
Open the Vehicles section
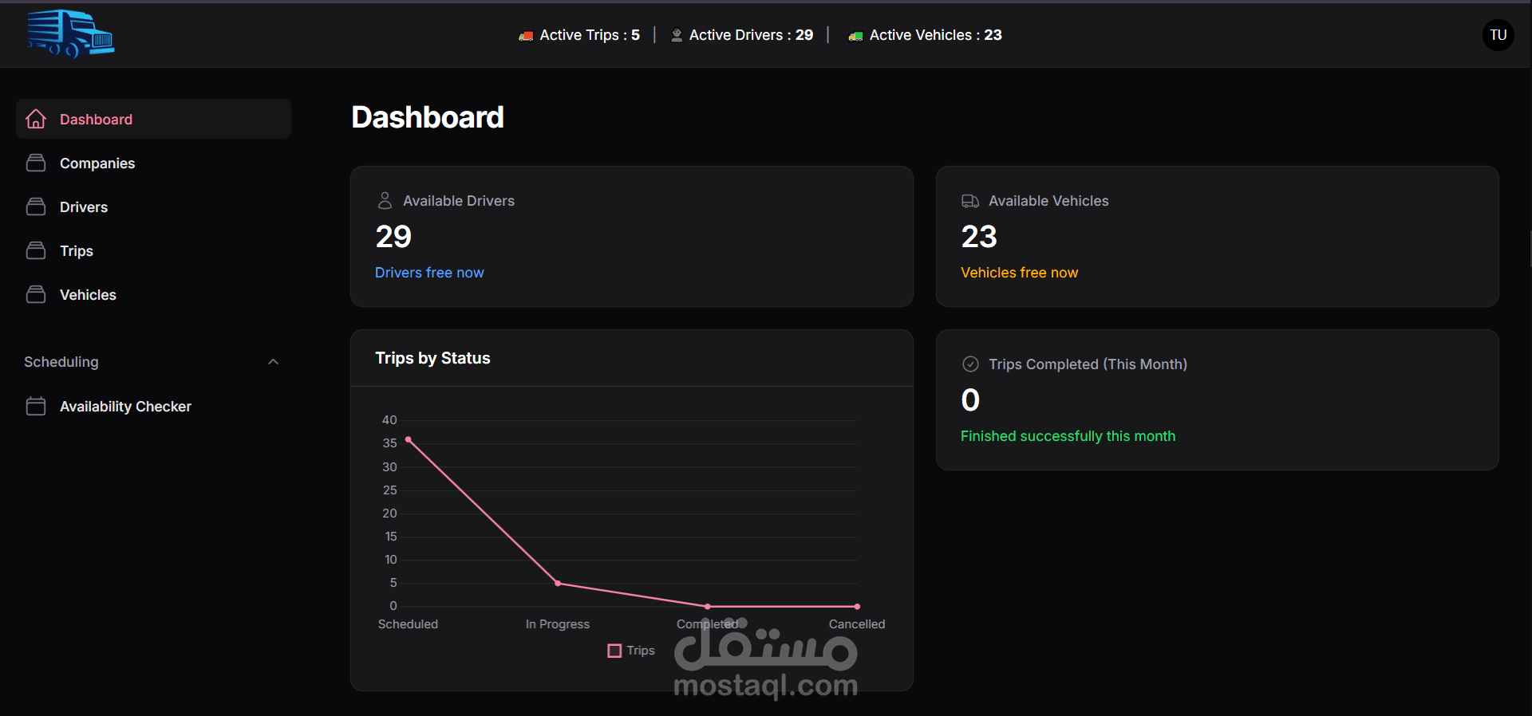click(x=153, y=294)
